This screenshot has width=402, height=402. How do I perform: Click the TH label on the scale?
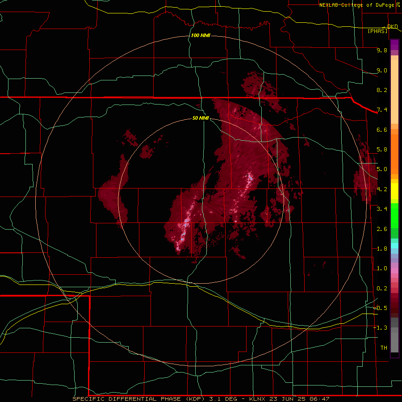384,348
